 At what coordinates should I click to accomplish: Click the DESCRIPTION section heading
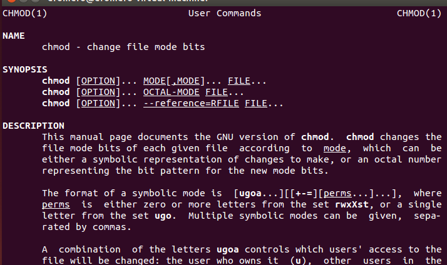click(33, 126)
